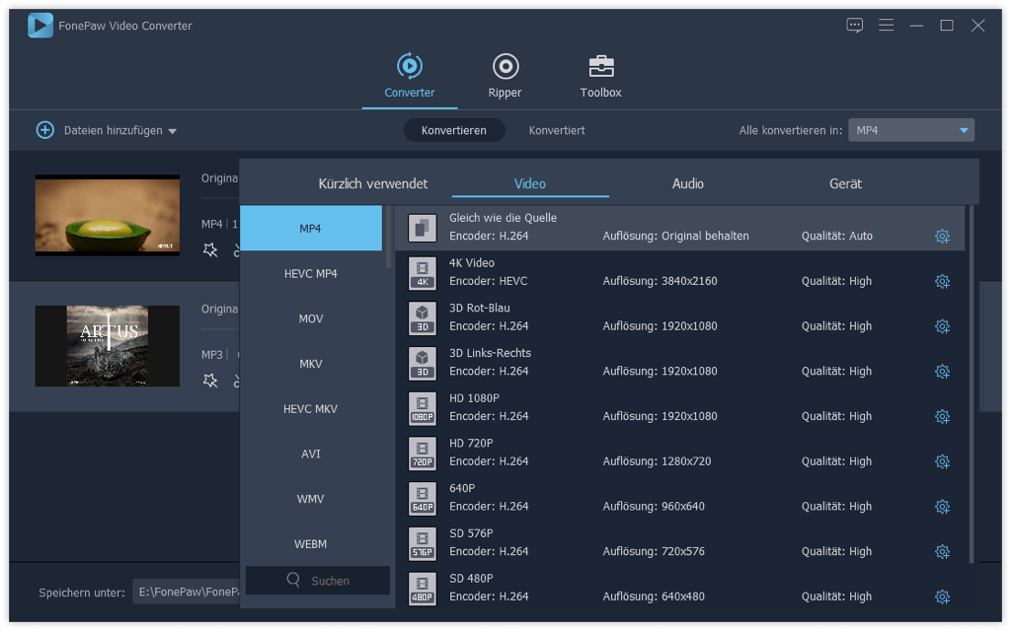Click 'Qualität: Auto' text

coord(837,236)
